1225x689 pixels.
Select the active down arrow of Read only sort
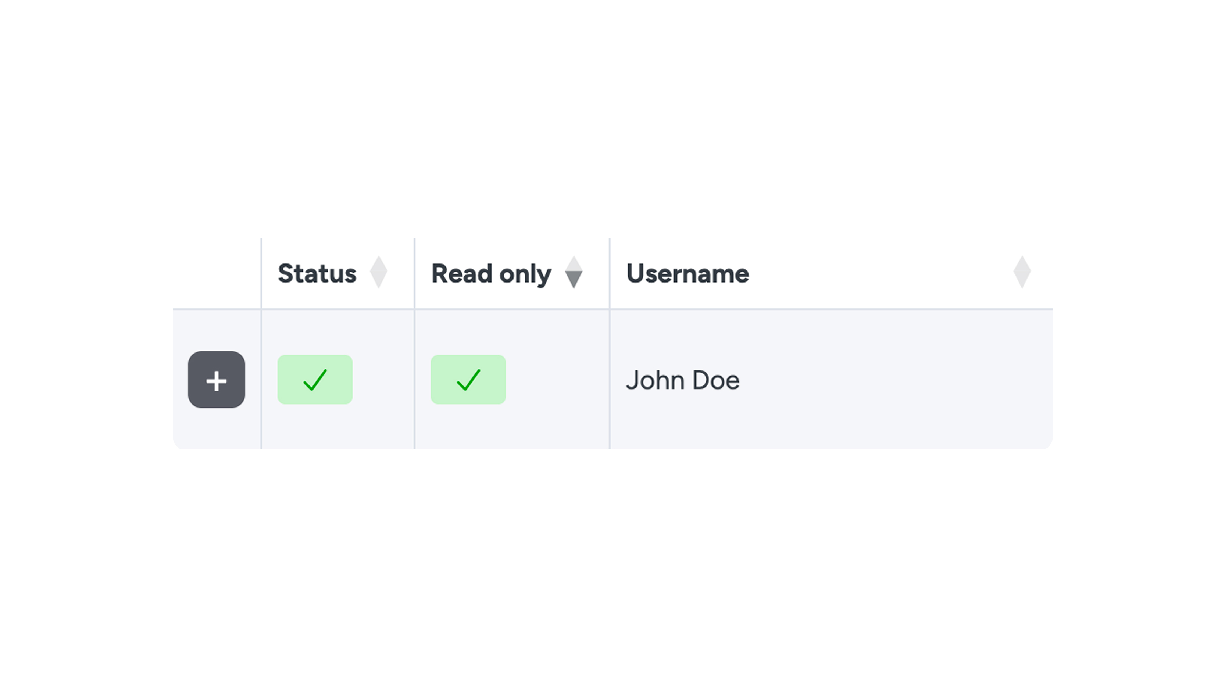pyautogui.click(x=574, y=280)
